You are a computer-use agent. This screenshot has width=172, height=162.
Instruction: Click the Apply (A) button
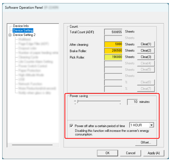tap(154, 153)
